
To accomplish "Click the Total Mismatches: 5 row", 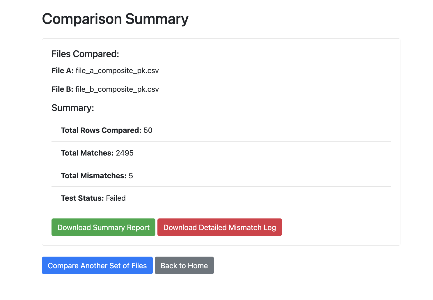I will click(x=221, y=176).
